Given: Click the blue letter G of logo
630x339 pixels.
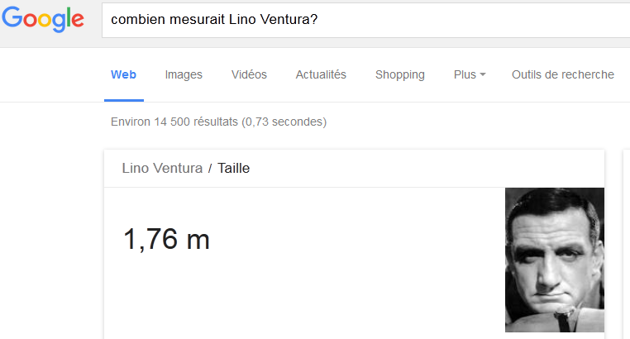Looking at the screenshot, I should click(x=12, y=17).
